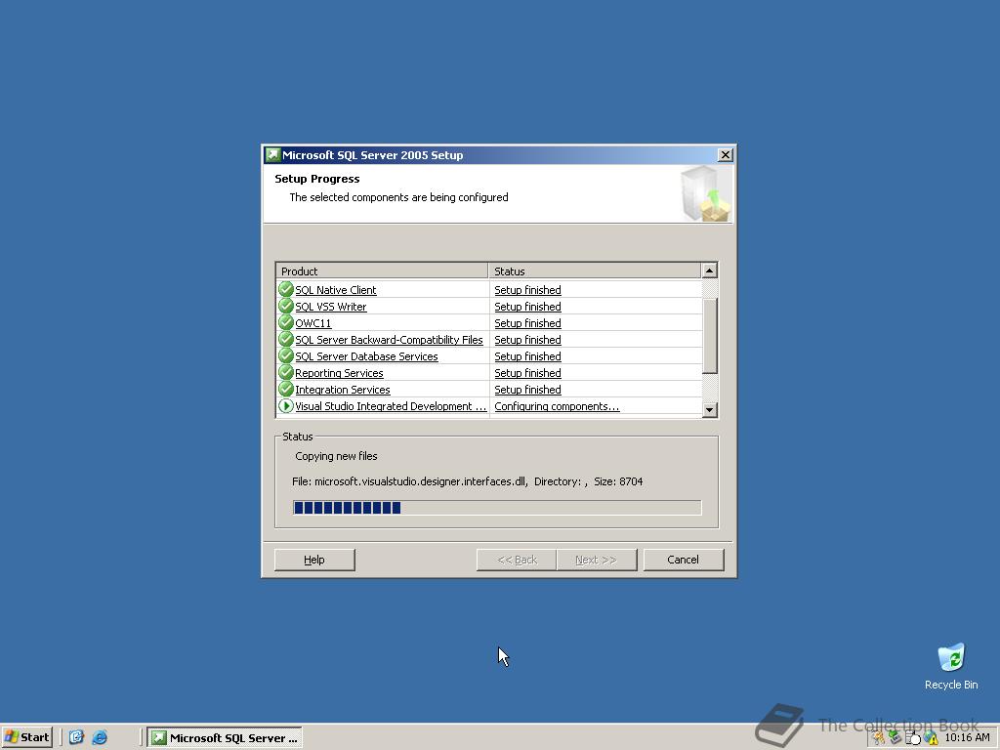Click the check icon beside Integration Services
This screenshot has width=1000, height=750.
pyautogui.click(x=286, y=389)
